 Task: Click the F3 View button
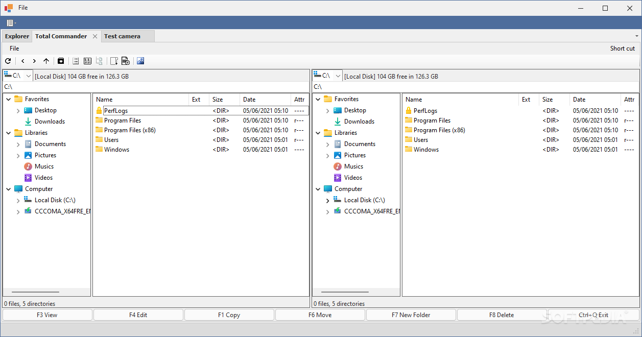[47, 315]
